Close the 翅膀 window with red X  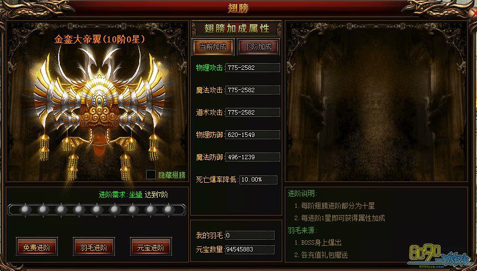474,13
